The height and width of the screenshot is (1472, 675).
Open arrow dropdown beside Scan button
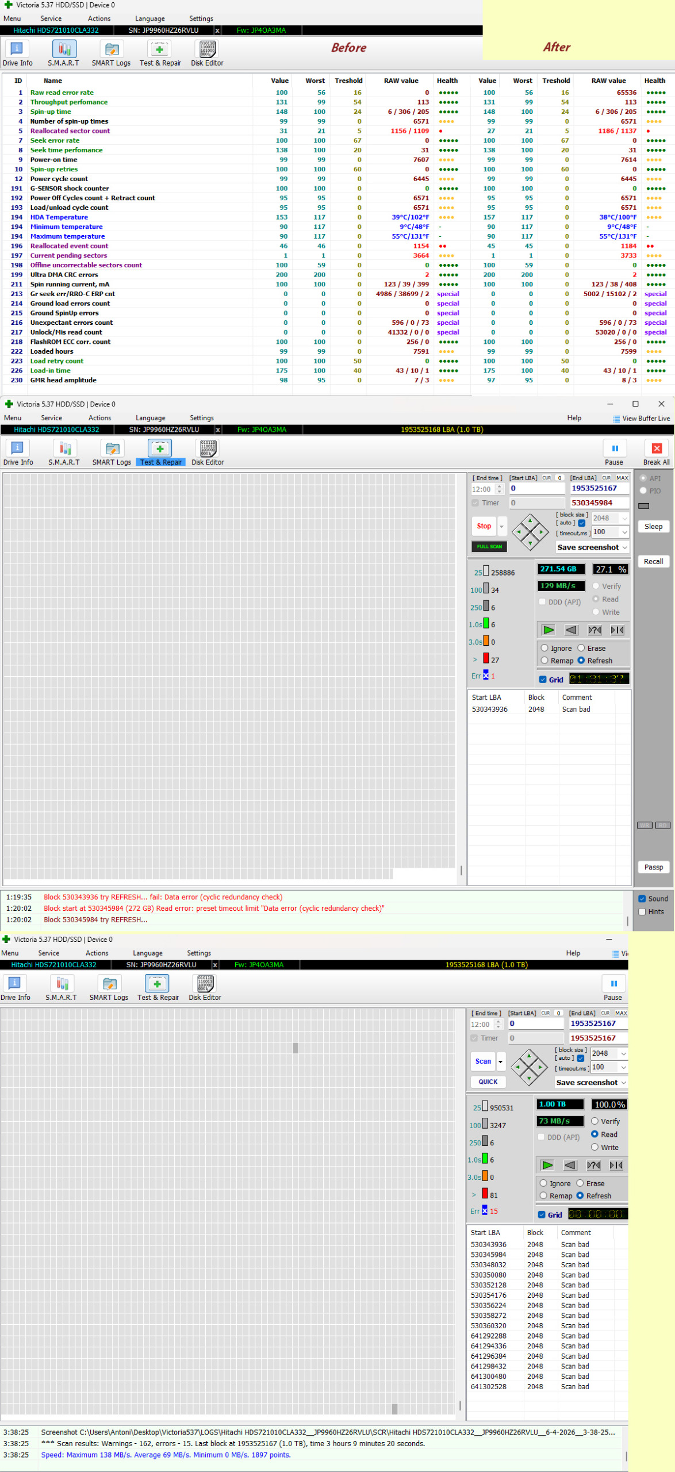pos(500,1061)
